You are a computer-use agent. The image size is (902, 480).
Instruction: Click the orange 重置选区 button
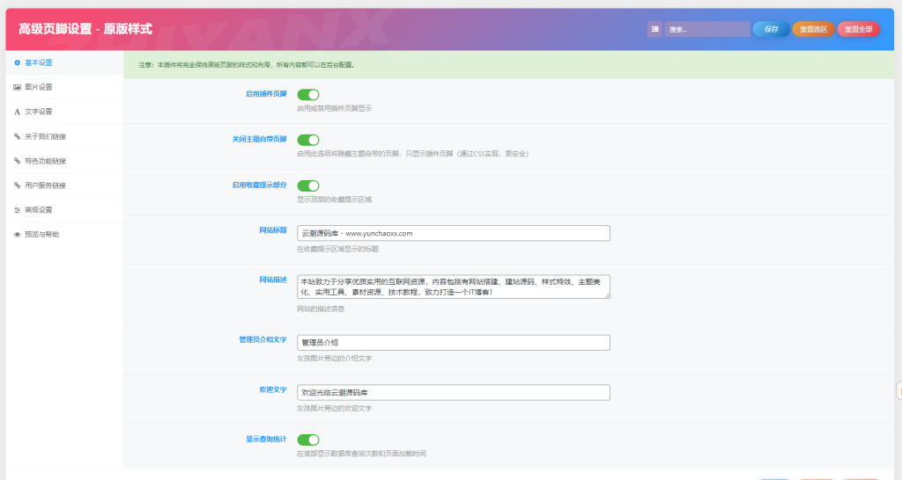click(x=813, y=29)
